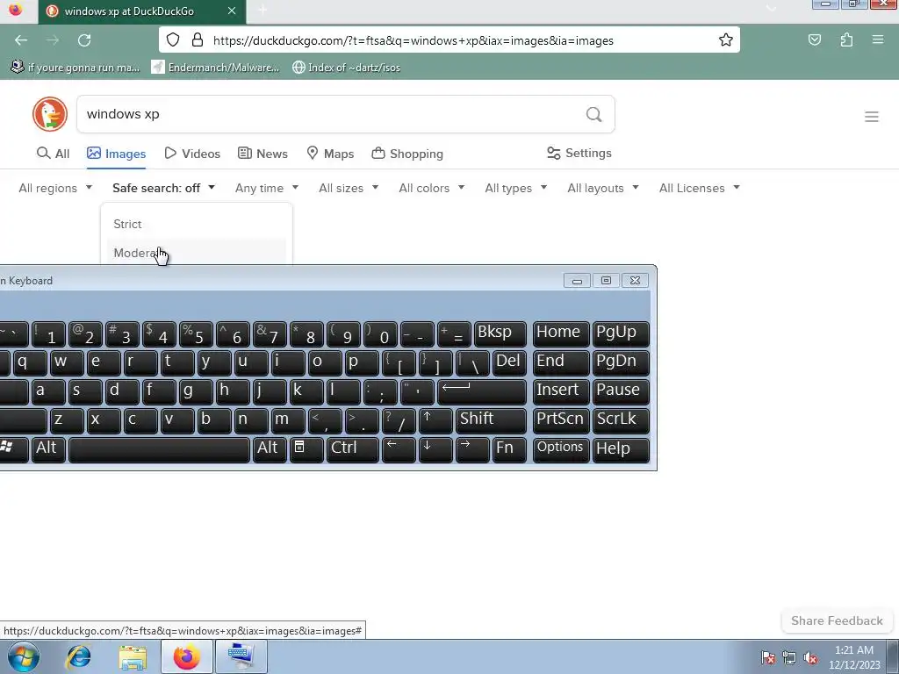
Task: Click the Share Feedback button
Action: [x=837, y=620]
